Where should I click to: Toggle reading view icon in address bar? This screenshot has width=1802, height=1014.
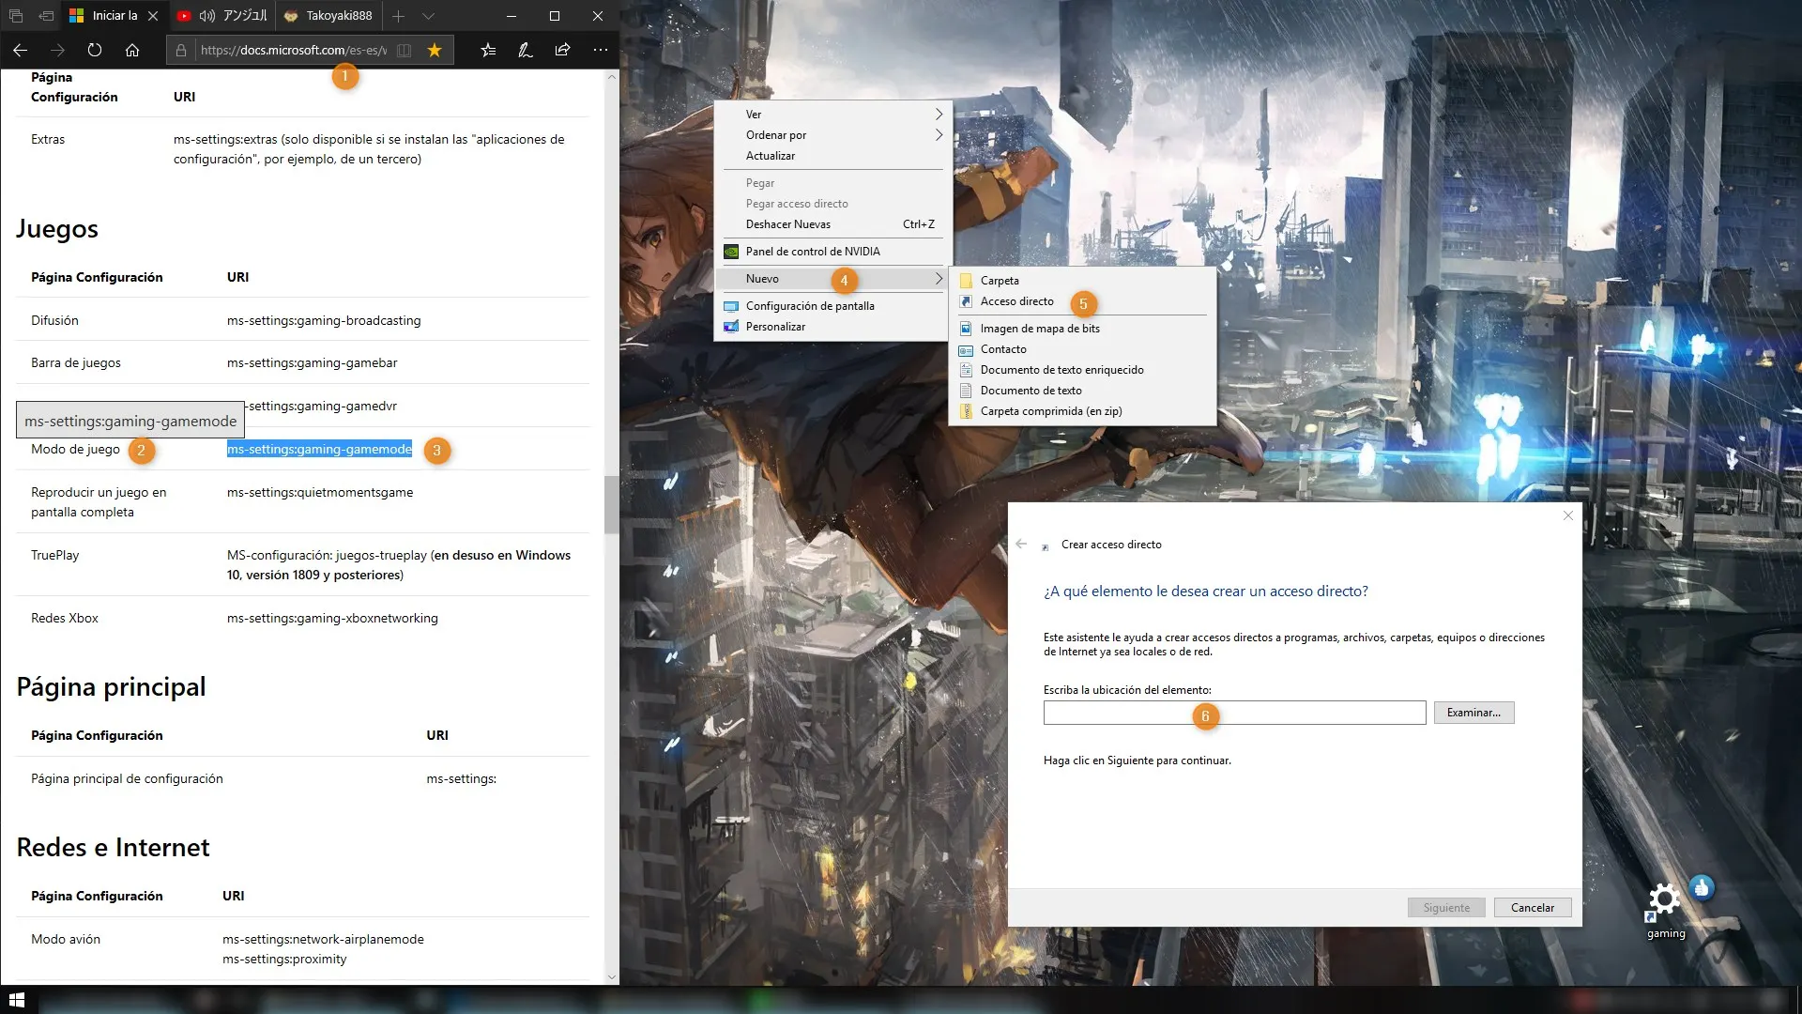point(404,50)
